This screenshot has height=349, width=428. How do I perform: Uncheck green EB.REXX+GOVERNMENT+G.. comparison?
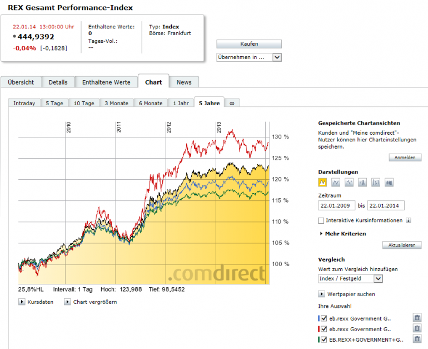click(324, 340)
